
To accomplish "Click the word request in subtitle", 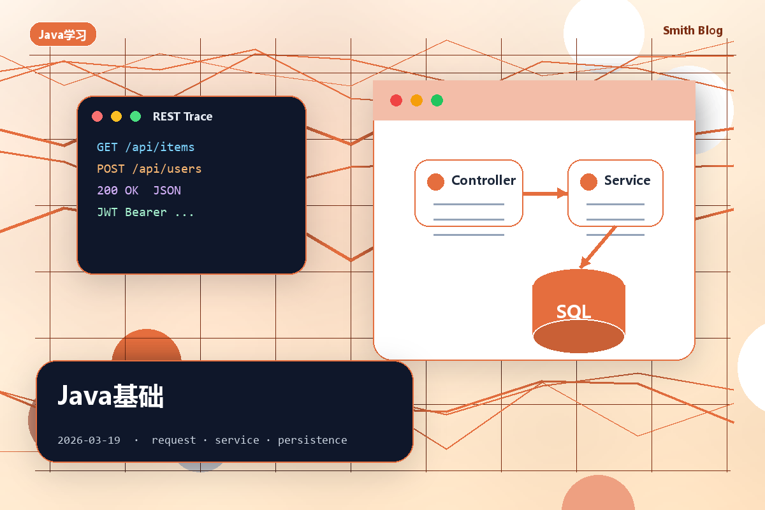I will click(174, 440).
